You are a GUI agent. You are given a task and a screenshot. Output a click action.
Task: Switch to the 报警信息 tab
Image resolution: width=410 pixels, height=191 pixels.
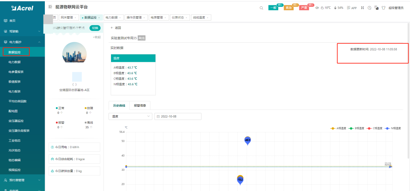point(140,105)
